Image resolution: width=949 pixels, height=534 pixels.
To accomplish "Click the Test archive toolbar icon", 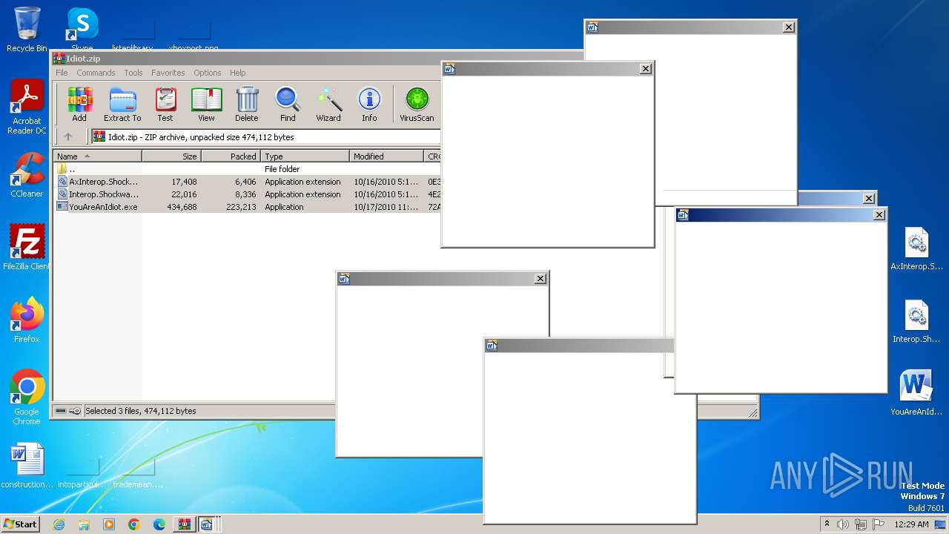I will click(x=165, y=104).
